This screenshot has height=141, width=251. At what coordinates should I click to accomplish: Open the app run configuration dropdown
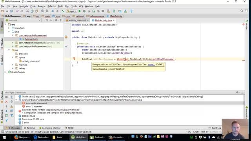(x=72, y=11)
